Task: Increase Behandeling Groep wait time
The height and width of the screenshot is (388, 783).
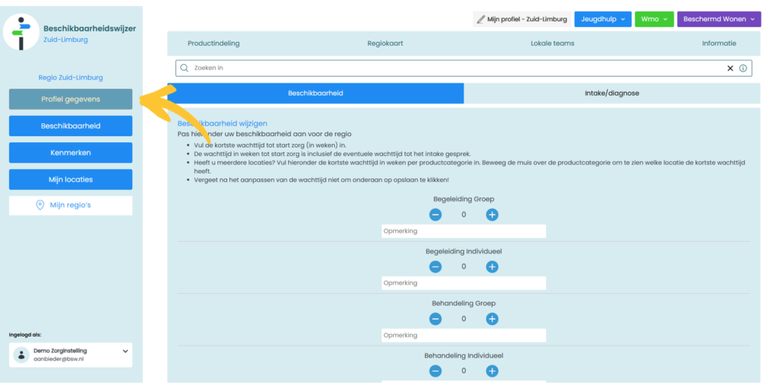Action: [492, 319]
